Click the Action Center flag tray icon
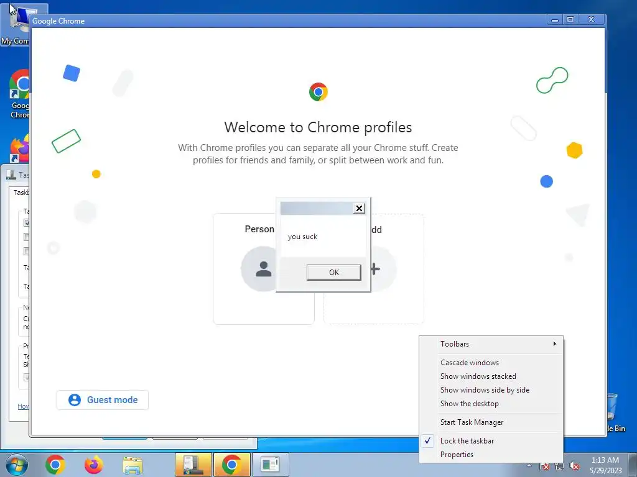This screenshot has height=477, width=637. [544, 466]
